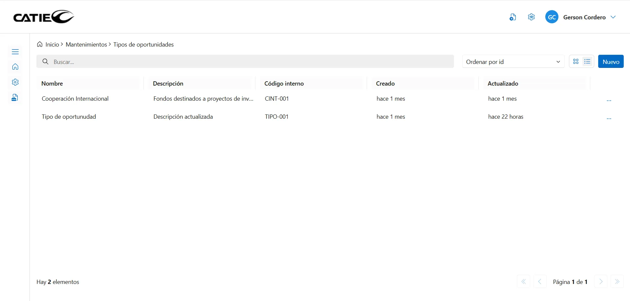Switch to list view
Viewport: 630px width, 301px height.
pyautogui.click(x=587, y=62)
